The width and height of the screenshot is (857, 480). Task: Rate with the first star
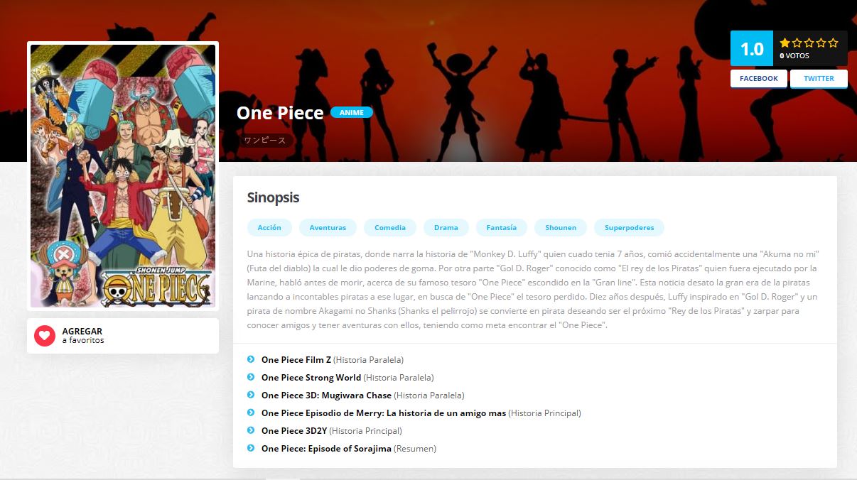[x=785, y=43]
